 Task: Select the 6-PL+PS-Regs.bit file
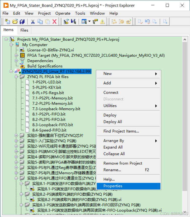click(48, 93)
